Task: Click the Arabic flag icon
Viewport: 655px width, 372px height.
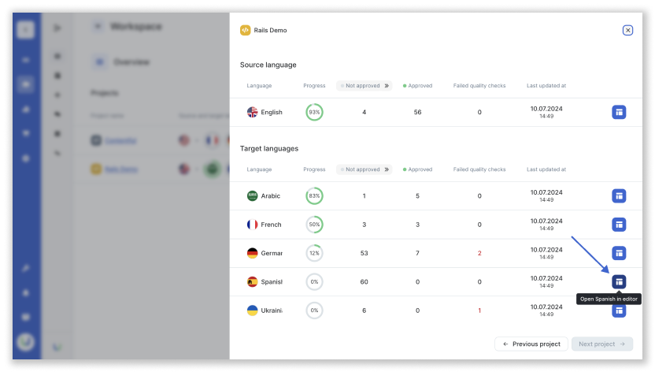Action: pos(252,195)
